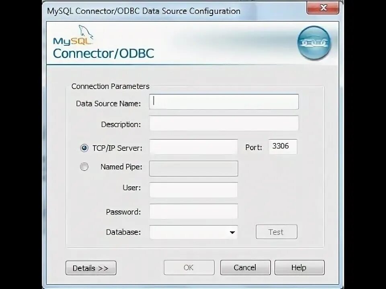Click the Password input field

[x=193, y=212]
